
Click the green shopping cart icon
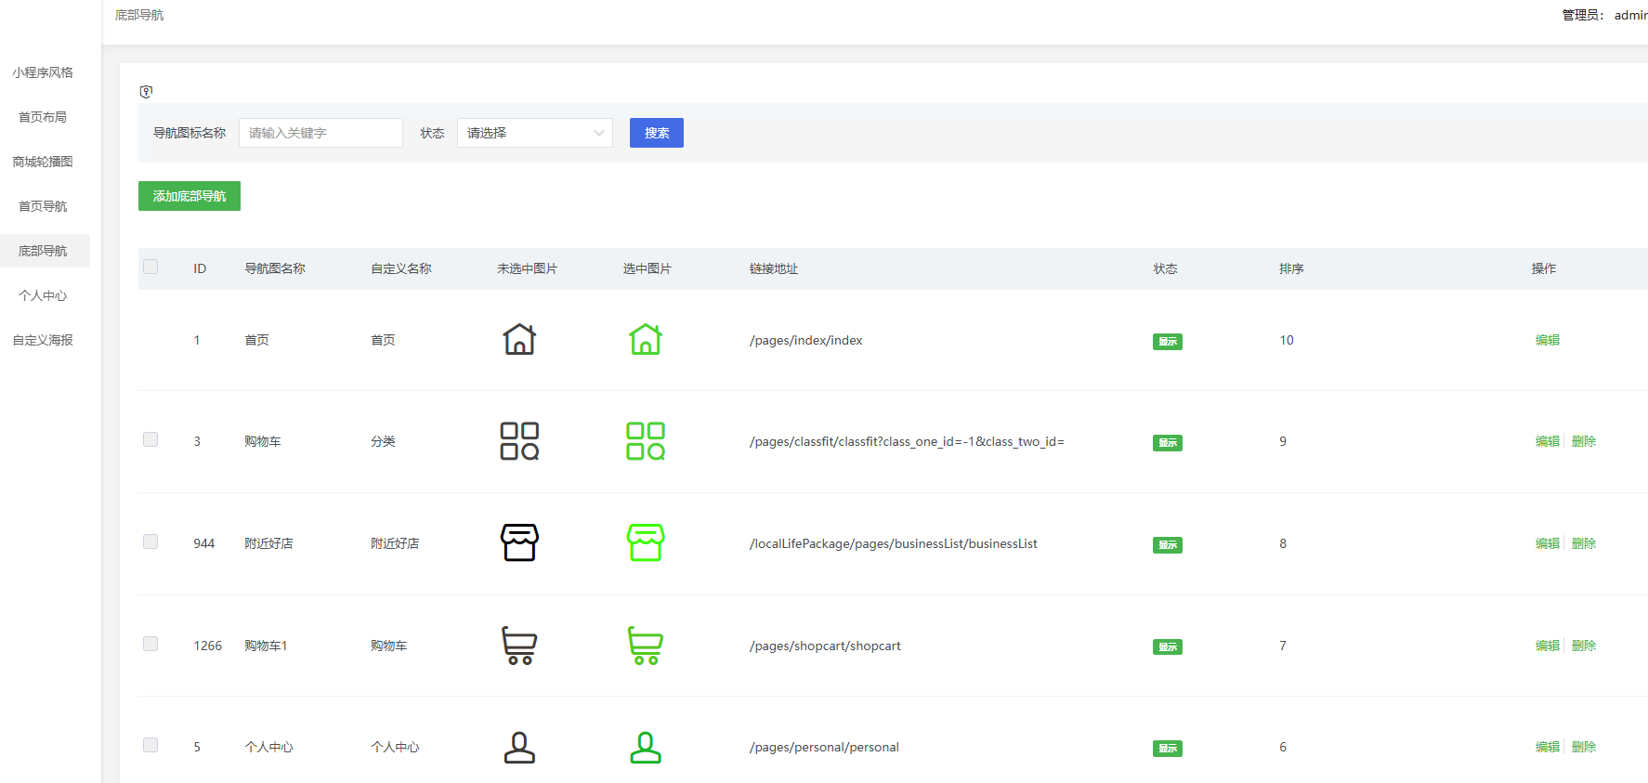click(x=646, y=646)
